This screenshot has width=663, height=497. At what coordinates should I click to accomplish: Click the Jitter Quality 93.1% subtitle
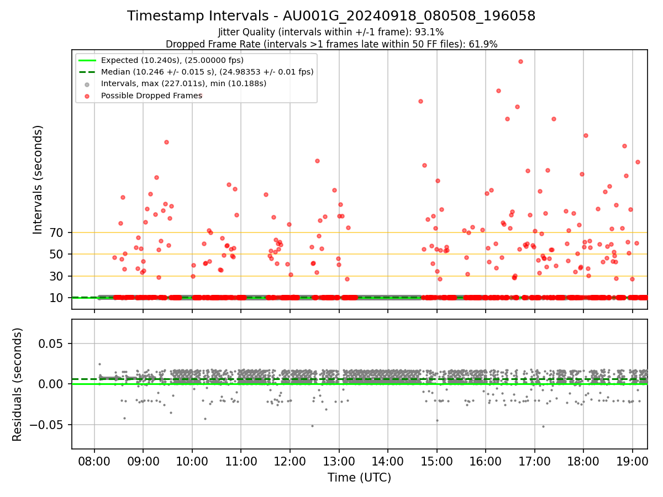pyautogui.click(x=331, y=32)
